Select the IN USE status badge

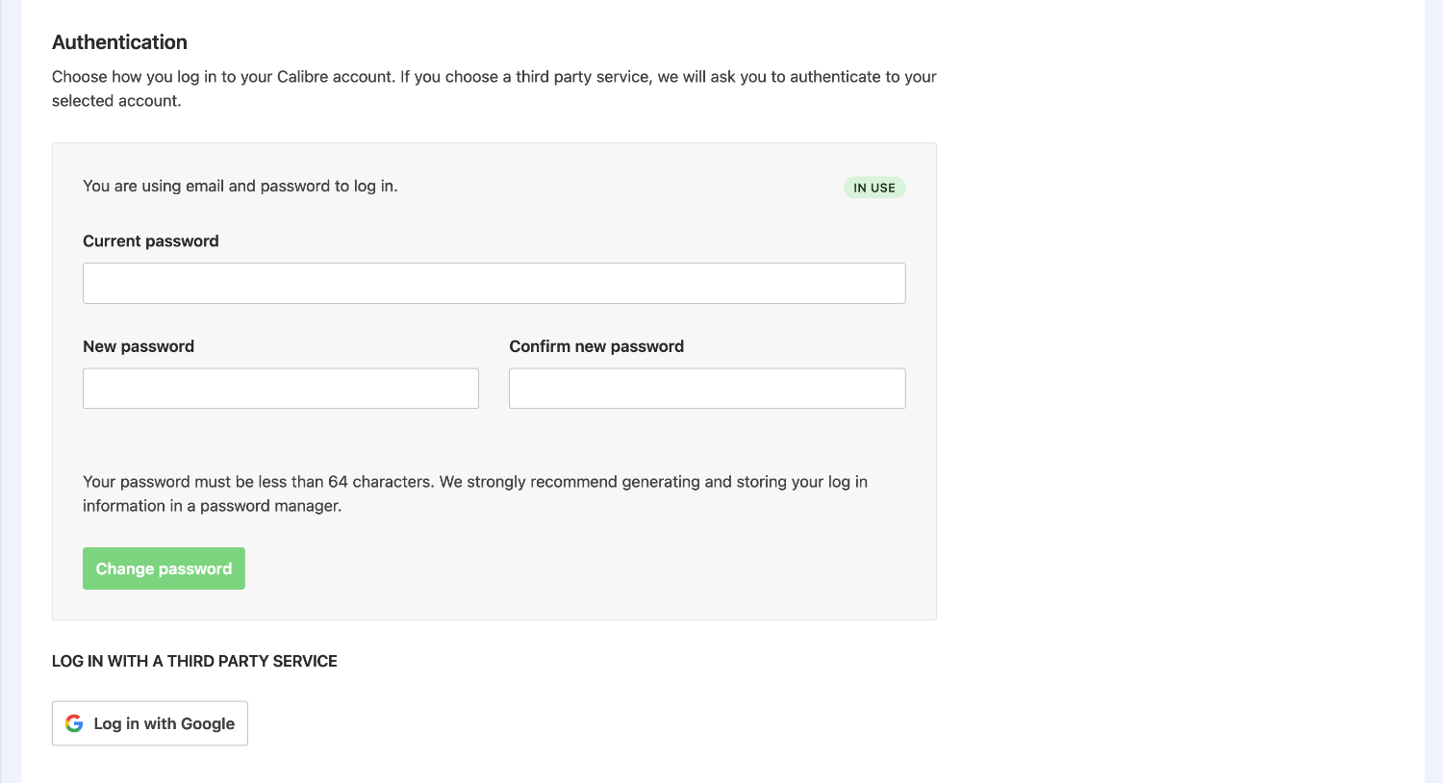873,188
